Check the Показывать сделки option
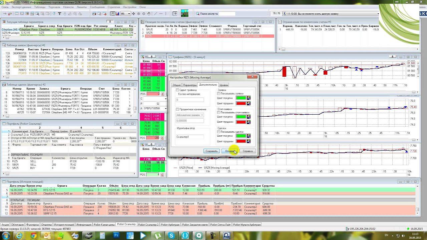This screenshot has width=427, height=240. (219, 132)
